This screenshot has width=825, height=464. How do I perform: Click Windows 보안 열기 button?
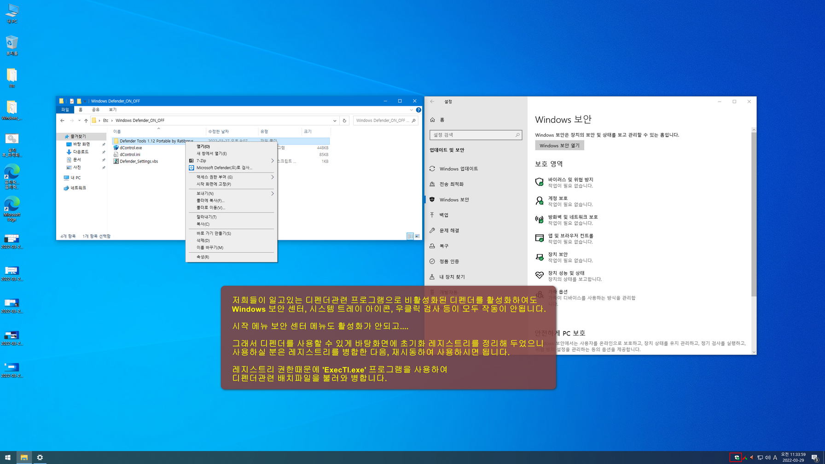tap(559, 145)
